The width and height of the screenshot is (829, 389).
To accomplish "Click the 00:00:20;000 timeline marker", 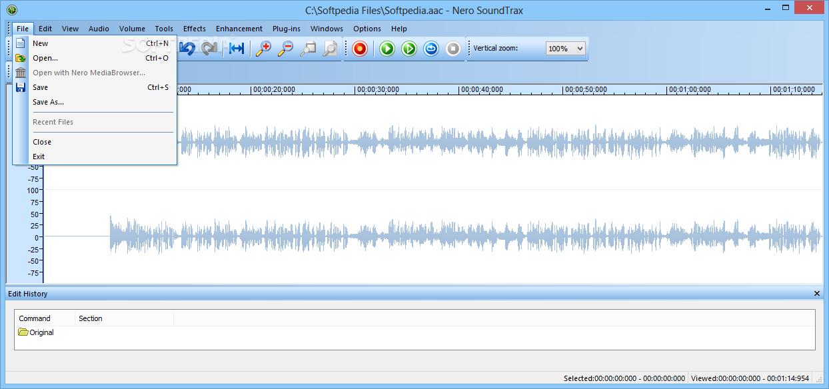I will click(274, 89).
